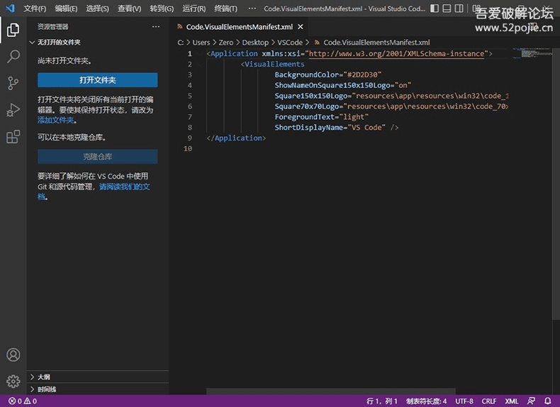Open the Source Control view
This screenshot has height=407, width=560.
pyautogui.click(x=13, y=83)
